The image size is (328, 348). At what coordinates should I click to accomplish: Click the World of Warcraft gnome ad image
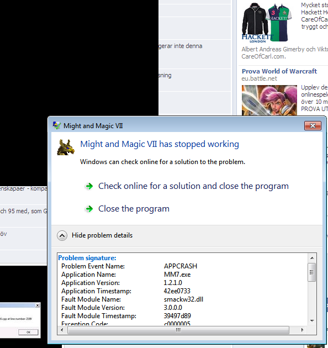tap(269, 101)
